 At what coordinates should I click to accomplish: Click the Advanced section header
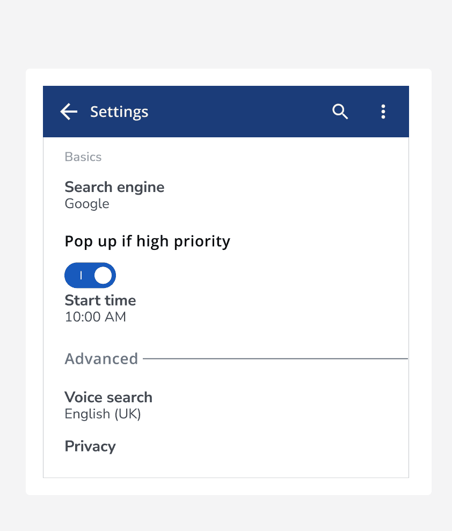(x=101, y=358)
